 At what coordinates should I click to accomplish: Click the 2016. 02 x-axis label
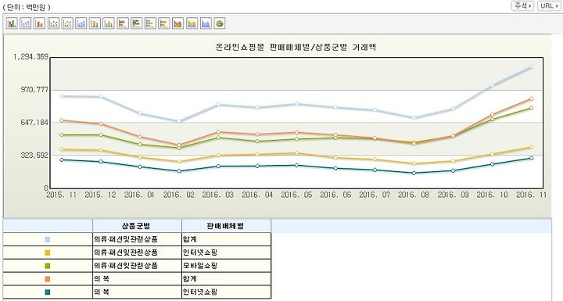(x=179, y=195)
